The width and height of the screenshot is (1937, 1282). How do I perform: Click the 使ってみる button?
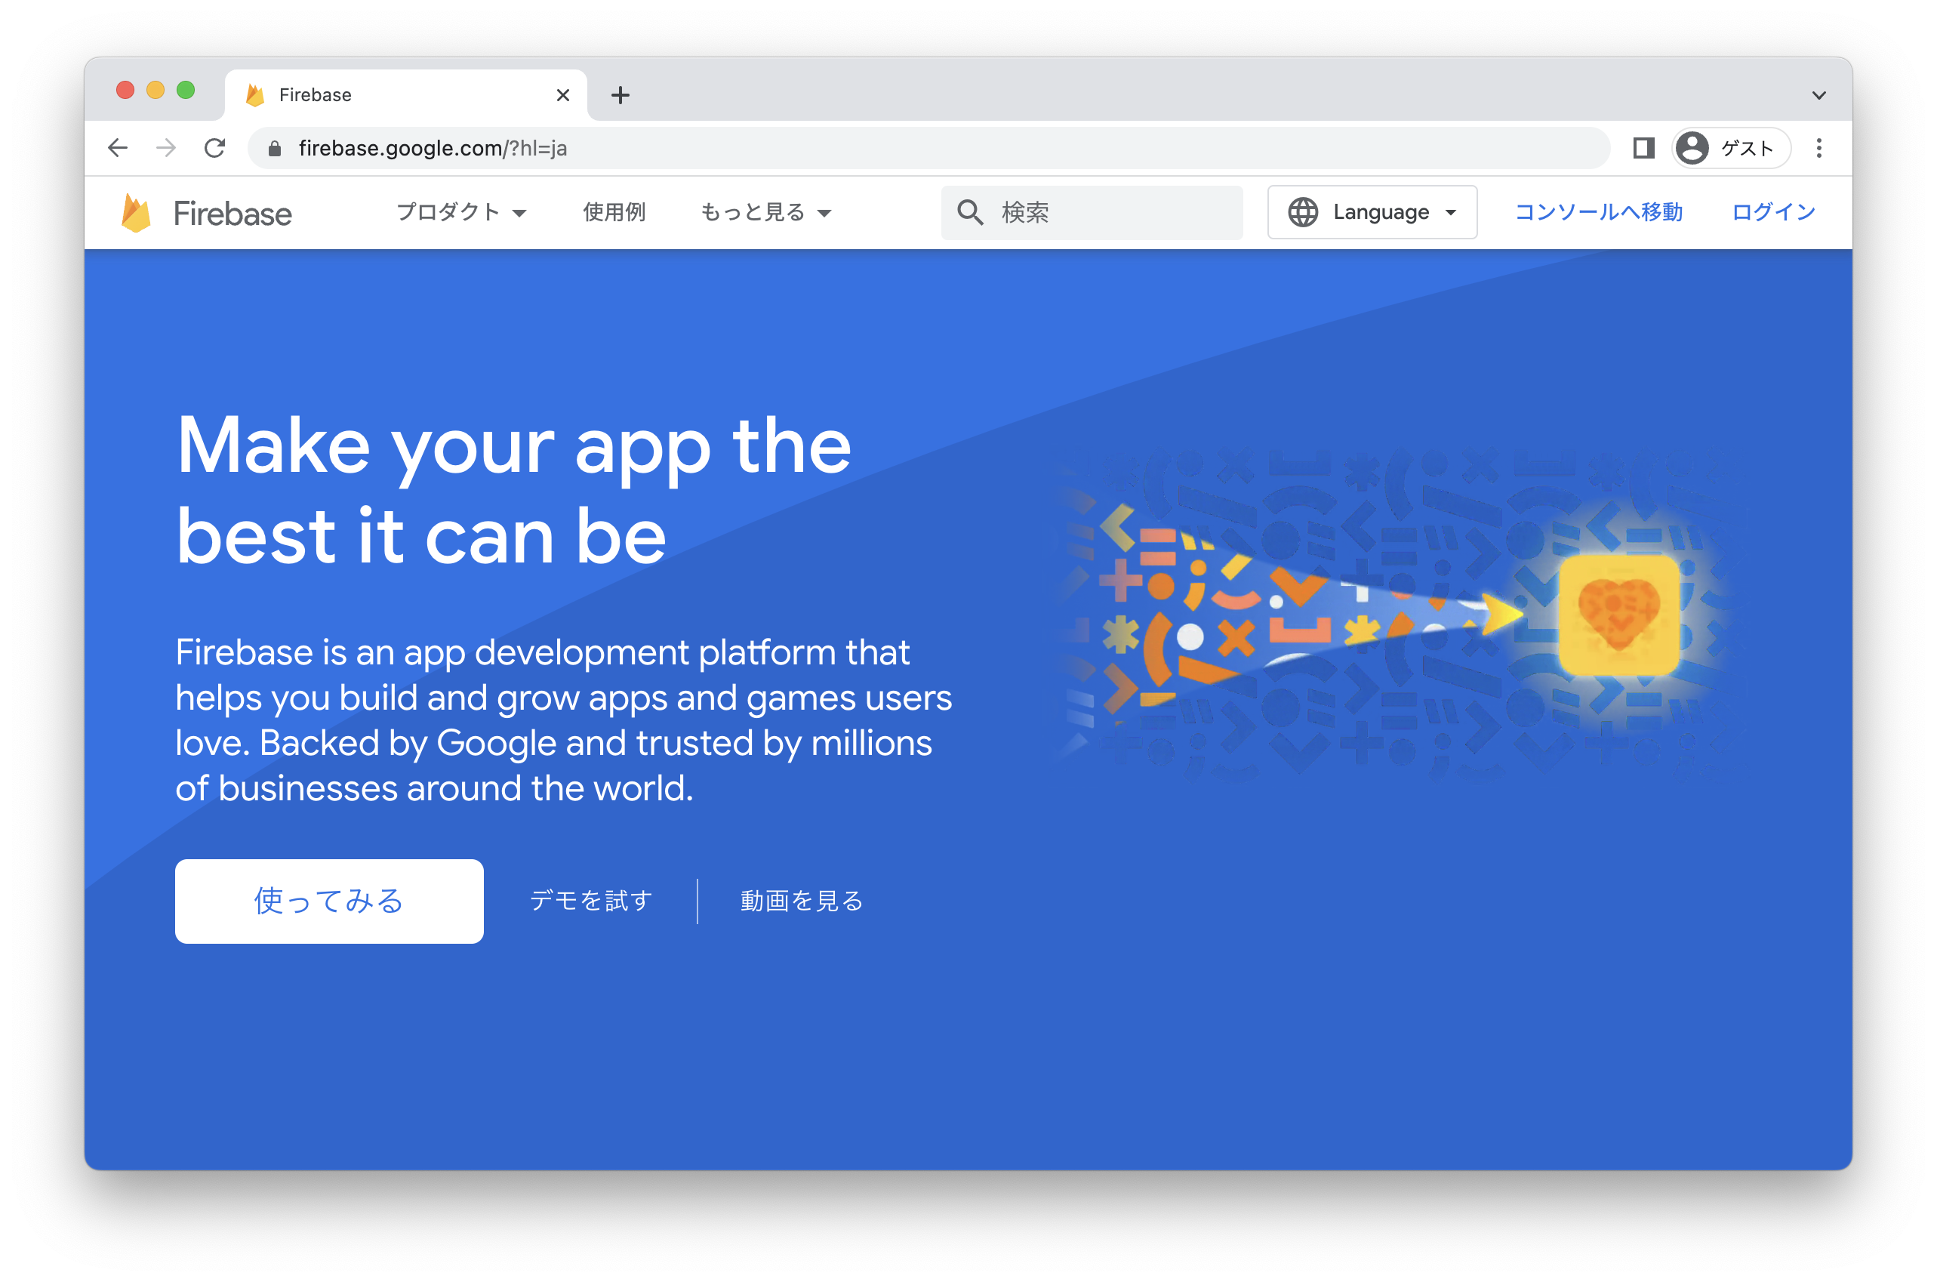[329, 901]
